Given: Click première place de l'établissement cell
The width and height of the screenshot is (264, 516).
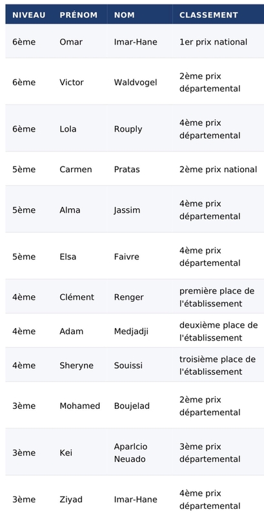Looking at the screenshot, I should 217,297.
